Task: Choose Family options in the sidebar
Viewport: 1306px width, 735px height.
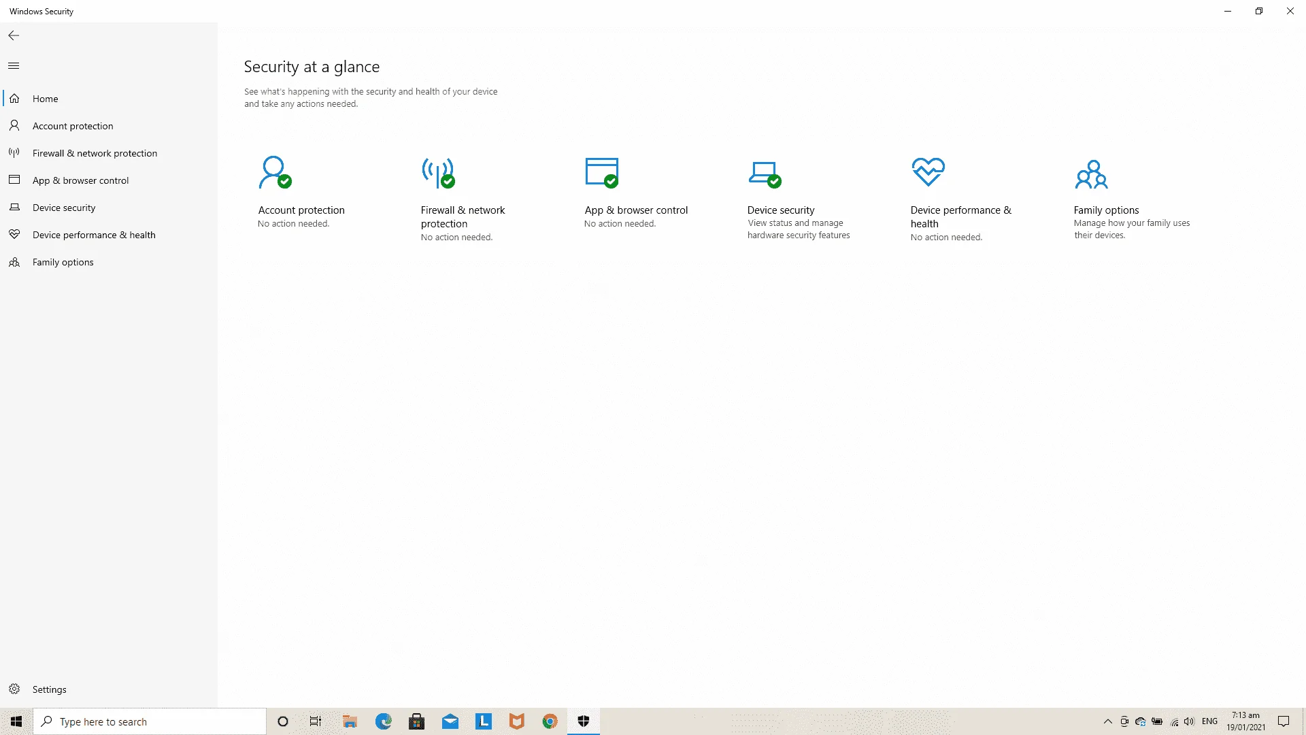Action: 109,262
